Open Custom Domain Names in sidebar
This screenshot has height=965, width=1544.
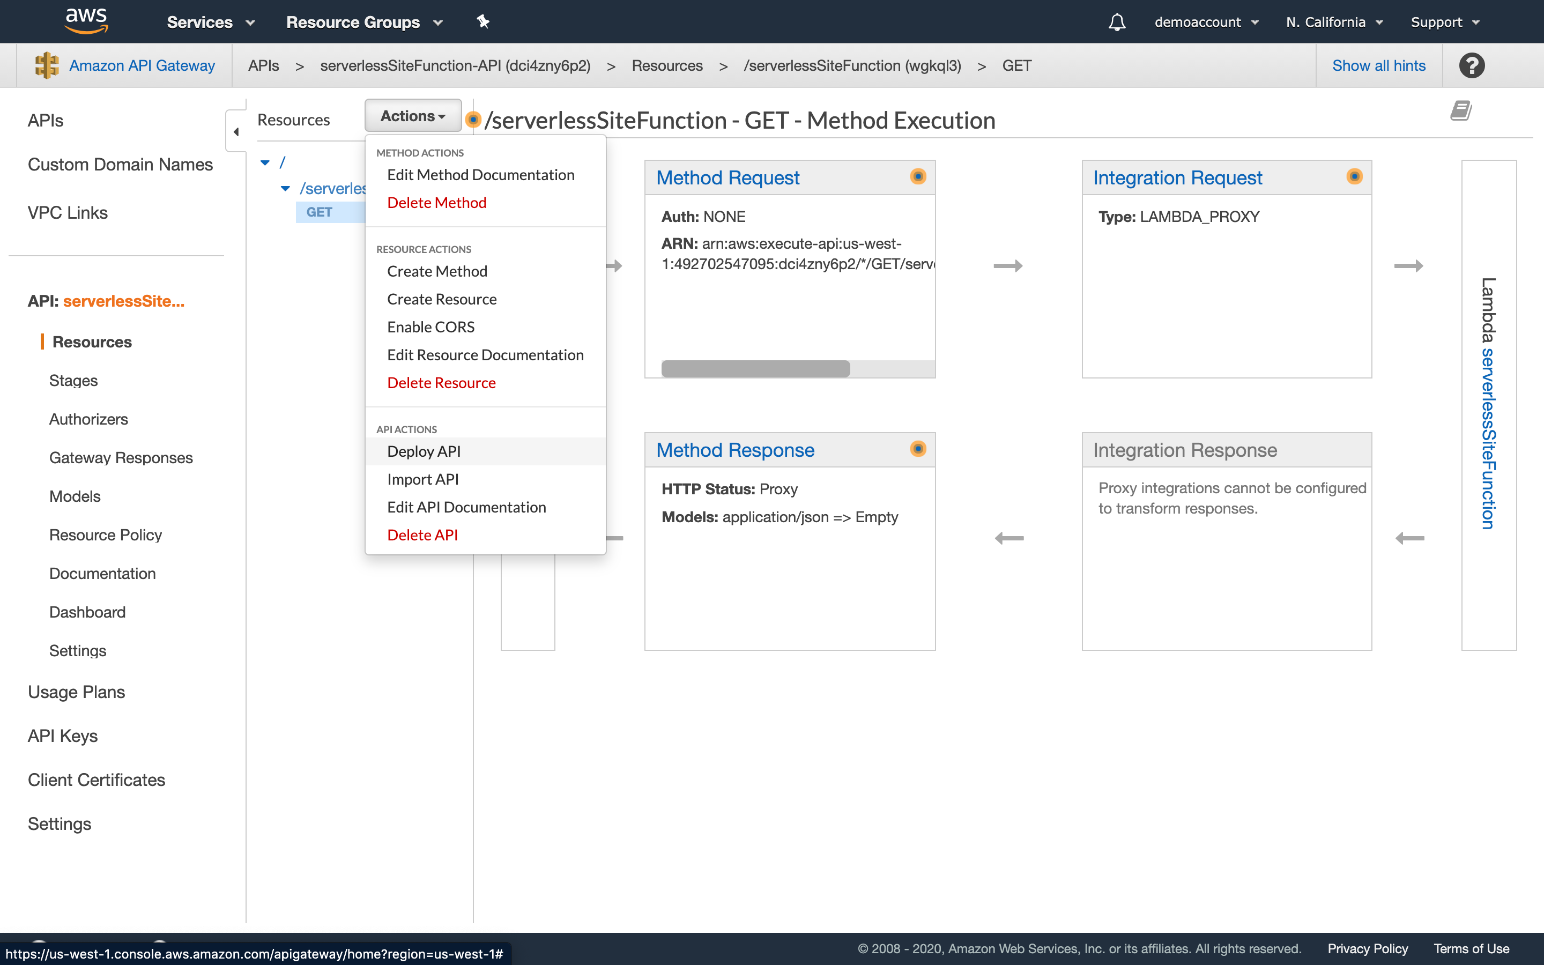pyautogui.click(x=120, y=165)
